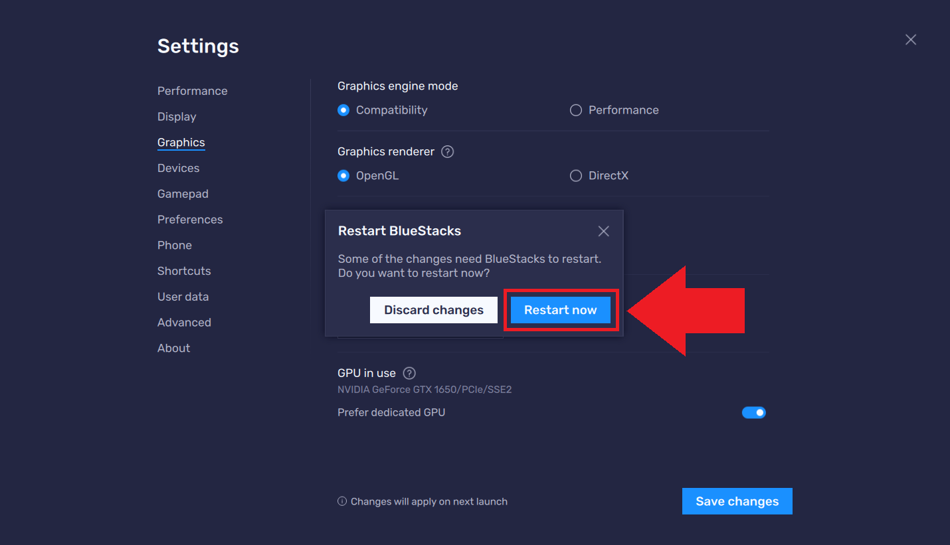Open the Graphics renderer help tooltip

447,151
